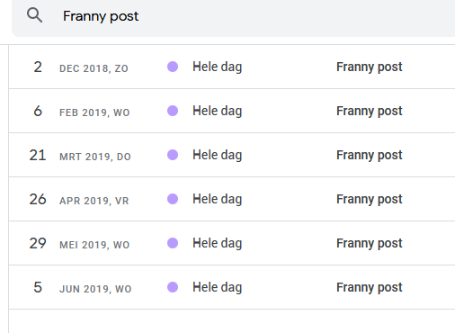This screenshot has height=333, width=455.
Task: Click purple dot of 26 Apr 2019 event
Action: [x=173, y=199]
